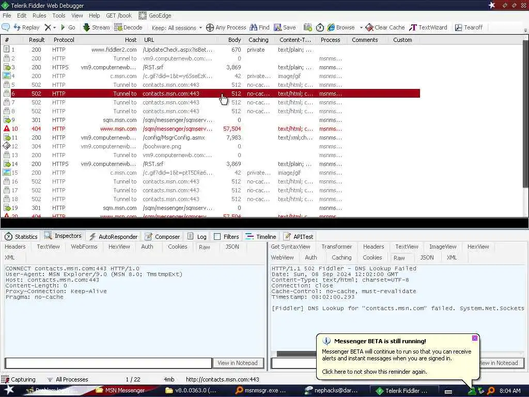Open Keep: All sessions dropdown
Screen dimensions: 529x397
pyautogui.click(x=177, y=28)
